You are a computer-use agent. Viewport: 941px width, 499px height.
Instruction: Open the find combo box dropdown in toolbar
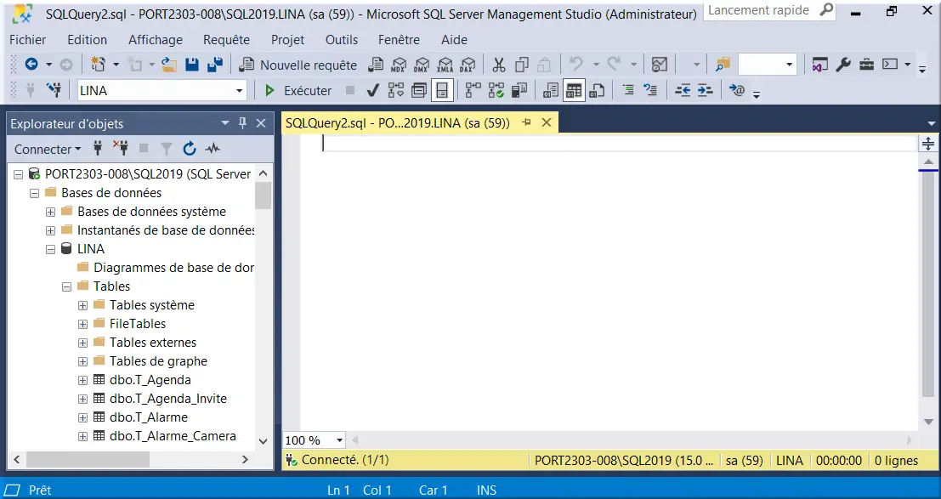coord(789,65)
